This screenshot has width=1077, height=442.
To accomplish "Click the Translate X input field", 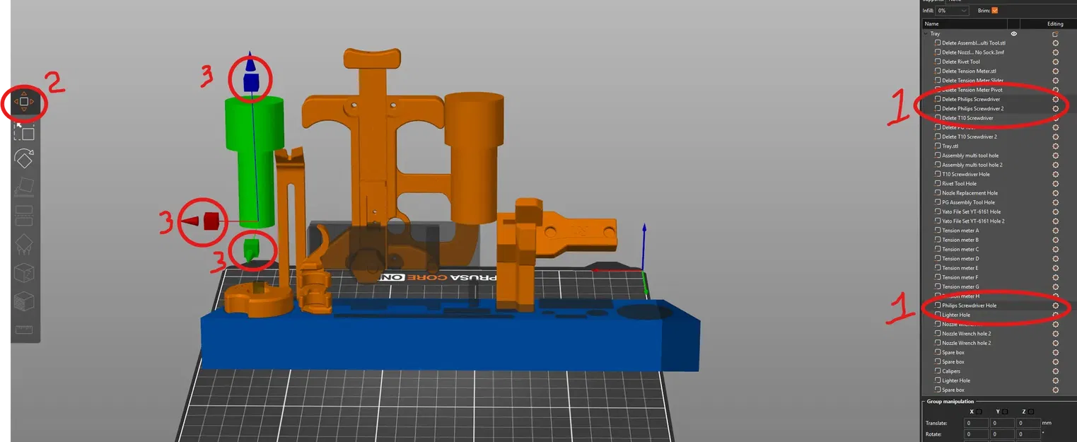I will click(x=977, y=423).
